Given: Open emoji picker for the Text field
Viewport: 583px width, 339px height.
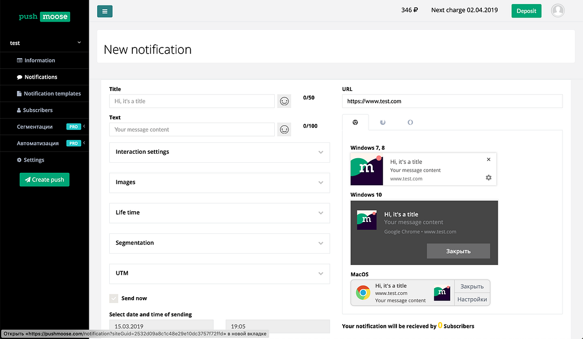Looking at the screenshot, I should point(284,129).
